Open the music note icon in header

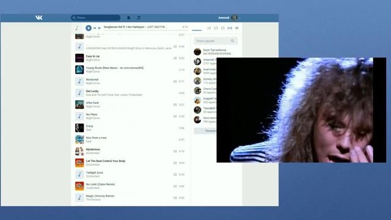(x=139, y=18)
